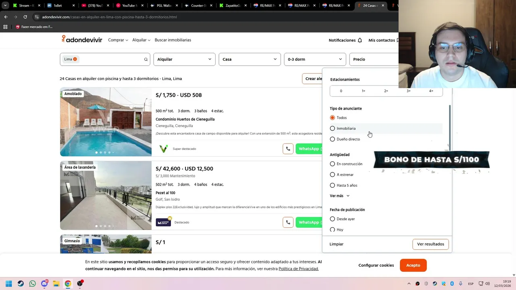Screen dimensions: 516x290
Task: Open the Casa property type dropdown
Action: (250, 59)
